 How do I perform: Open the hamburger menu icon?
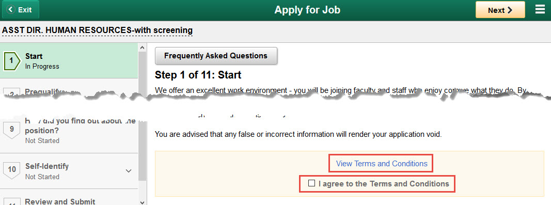pyautogui.click(x=540, y=9)
